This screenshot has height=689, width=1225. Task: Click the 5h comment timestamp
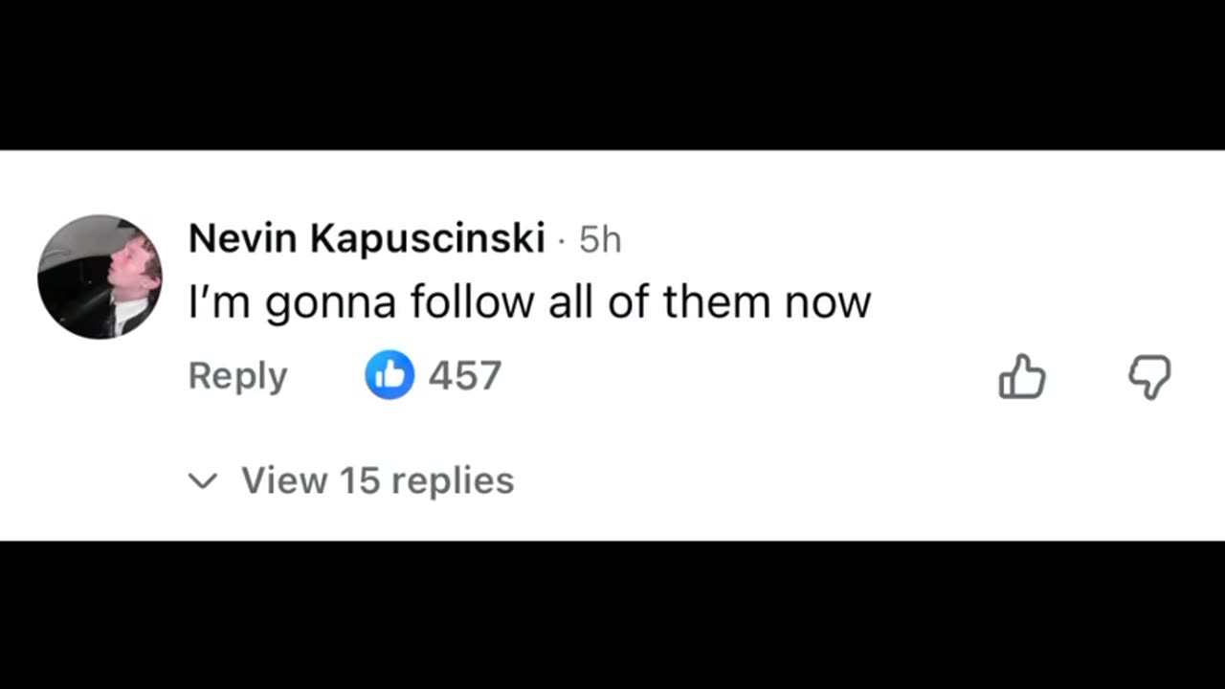(x=600, y=240)
